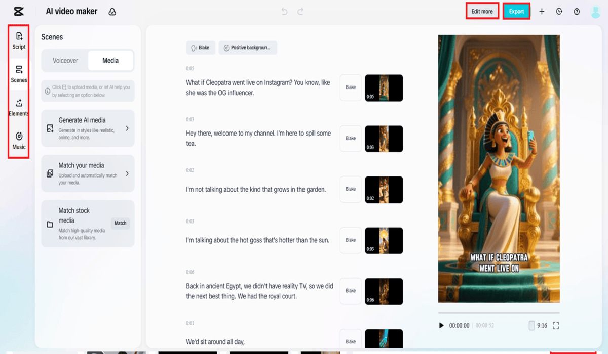
Task: Click the Blake button on the hot goss scene
Action: click(351, 240)
